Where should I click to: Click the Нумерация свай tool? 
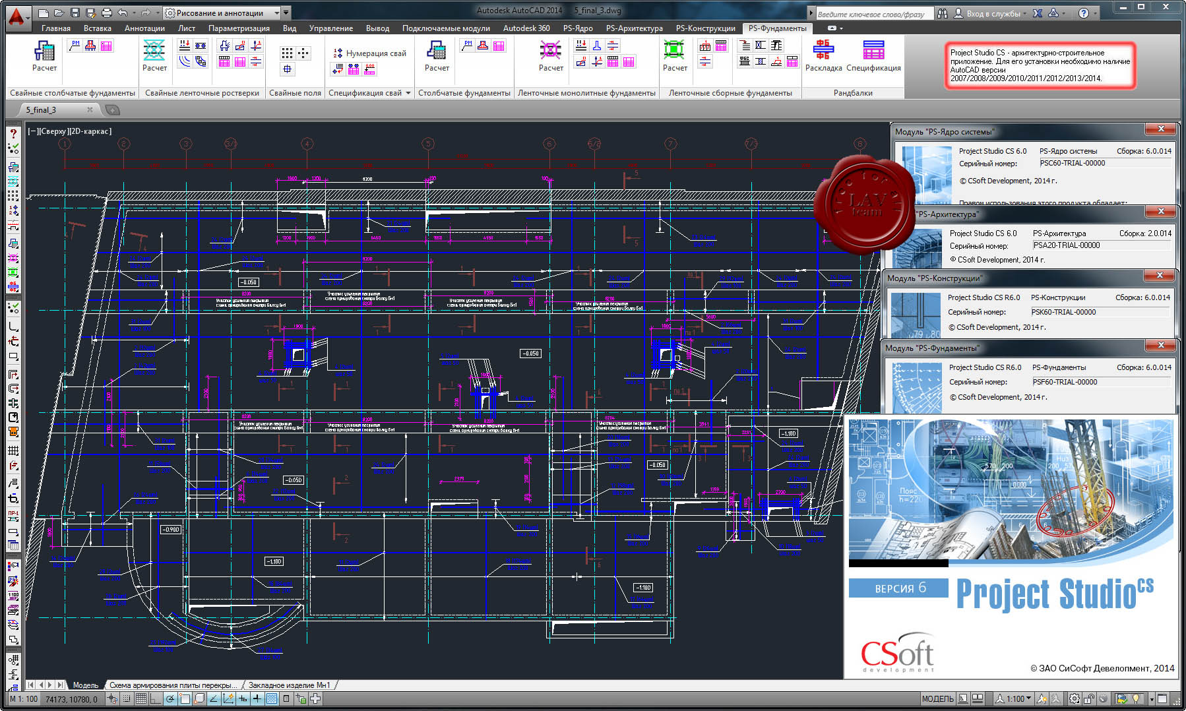(x=369, y=53)
